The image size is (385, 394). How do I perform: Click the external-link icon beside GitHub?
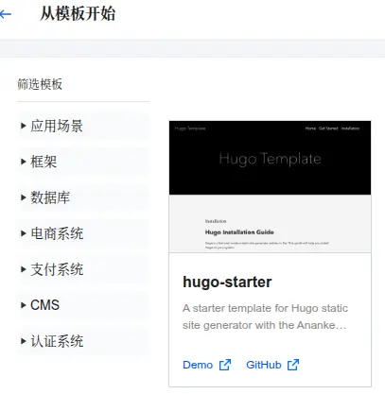[x=293, y=365]
